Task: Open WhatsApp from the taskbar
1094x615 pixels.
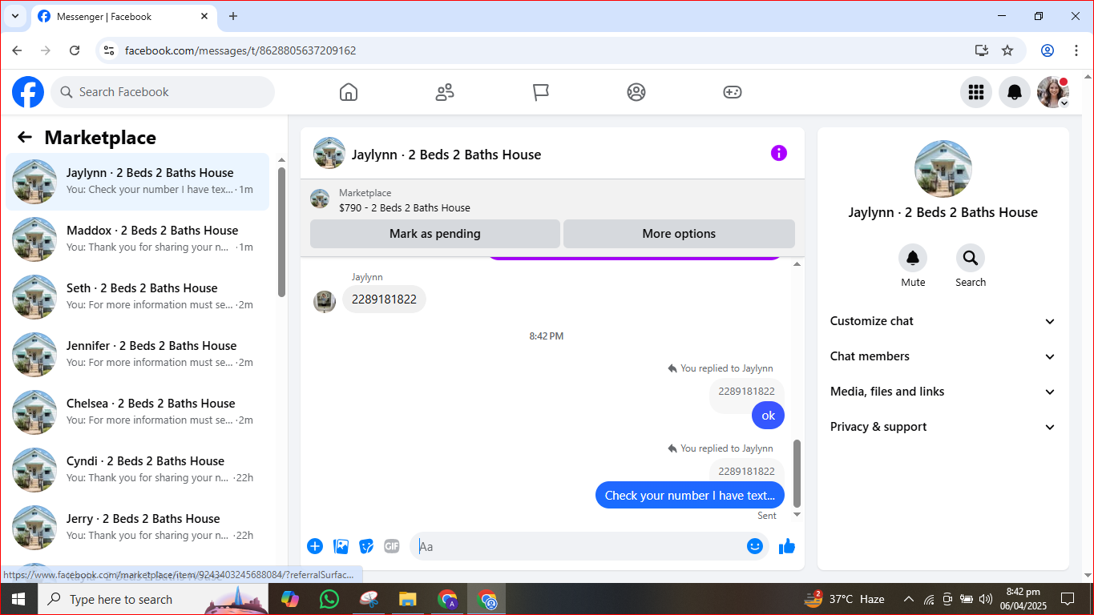Action: pyautogui.click(x=329, y=599)
